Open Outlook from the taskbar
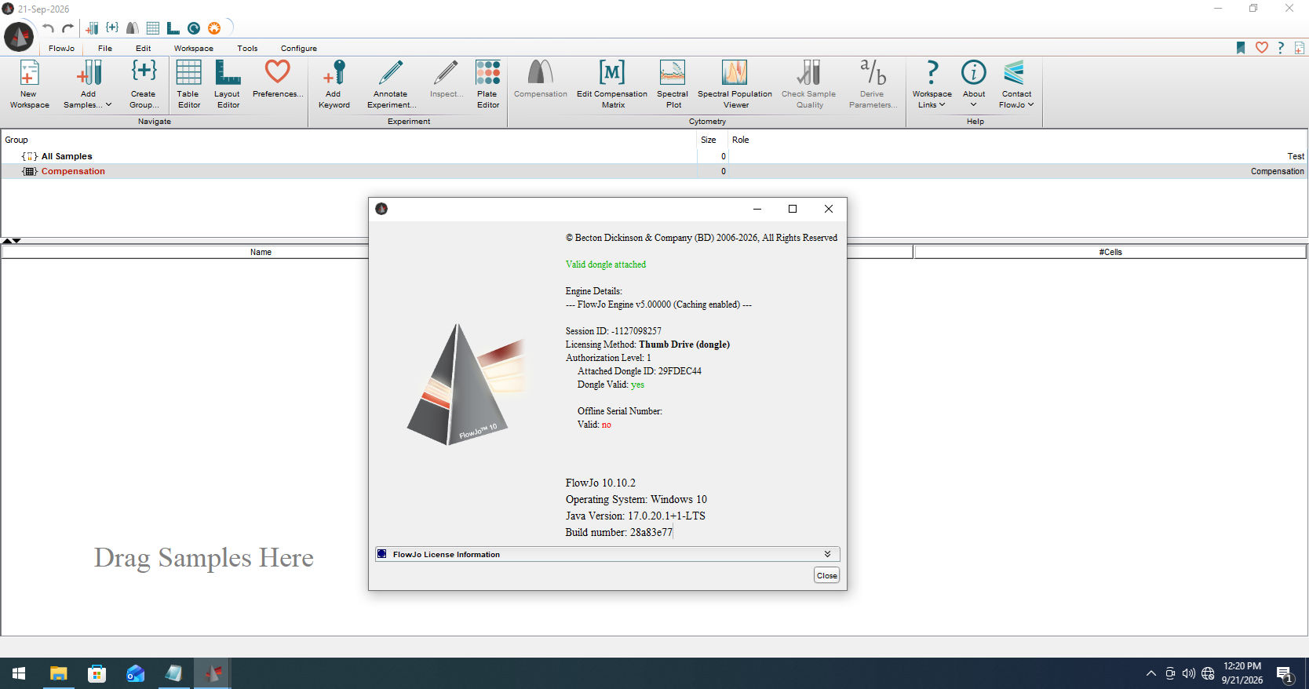The width and height of the screenshot is (1309, 689). coord(135,673)
